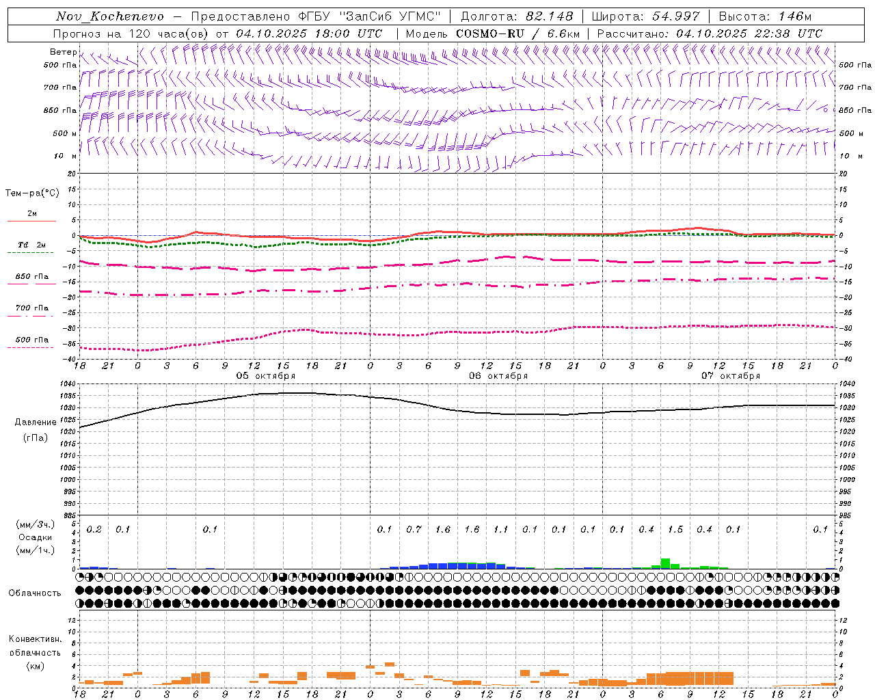Click the (мм/3ч.) unit label
Image resolution: width=875 pixels, height=700 pixels.
35,524
